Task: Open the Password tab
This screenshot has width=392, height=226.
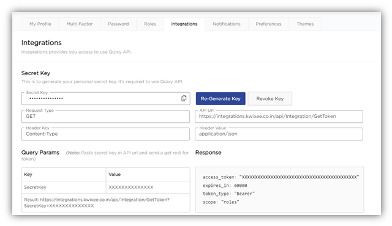Action: point(118,24)
